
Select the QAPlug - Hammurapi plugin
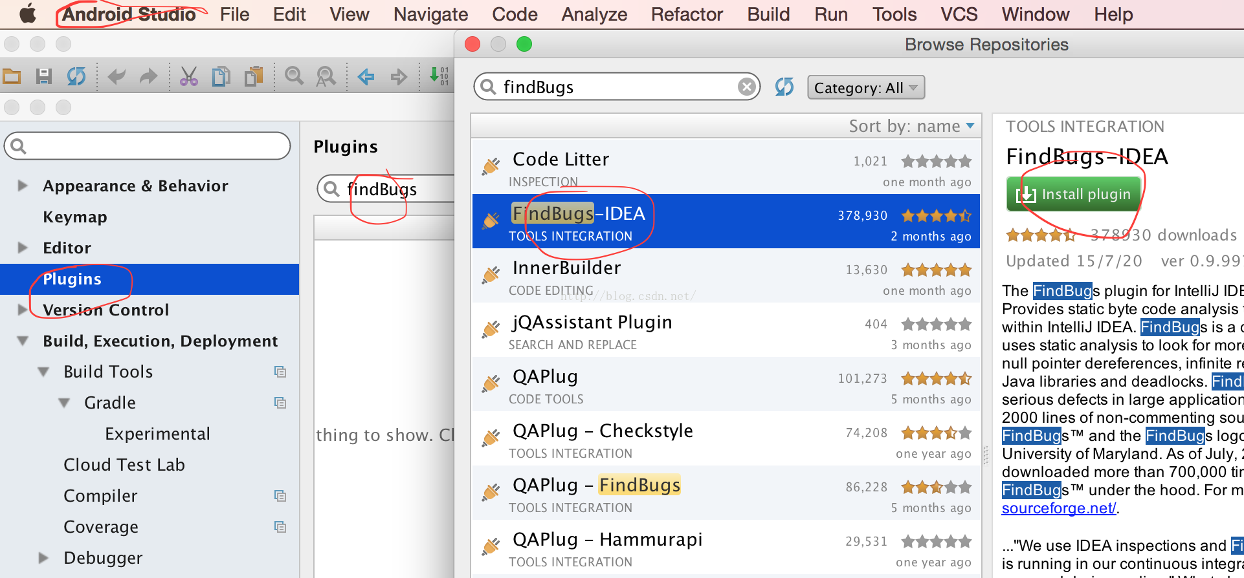[726, 547]
